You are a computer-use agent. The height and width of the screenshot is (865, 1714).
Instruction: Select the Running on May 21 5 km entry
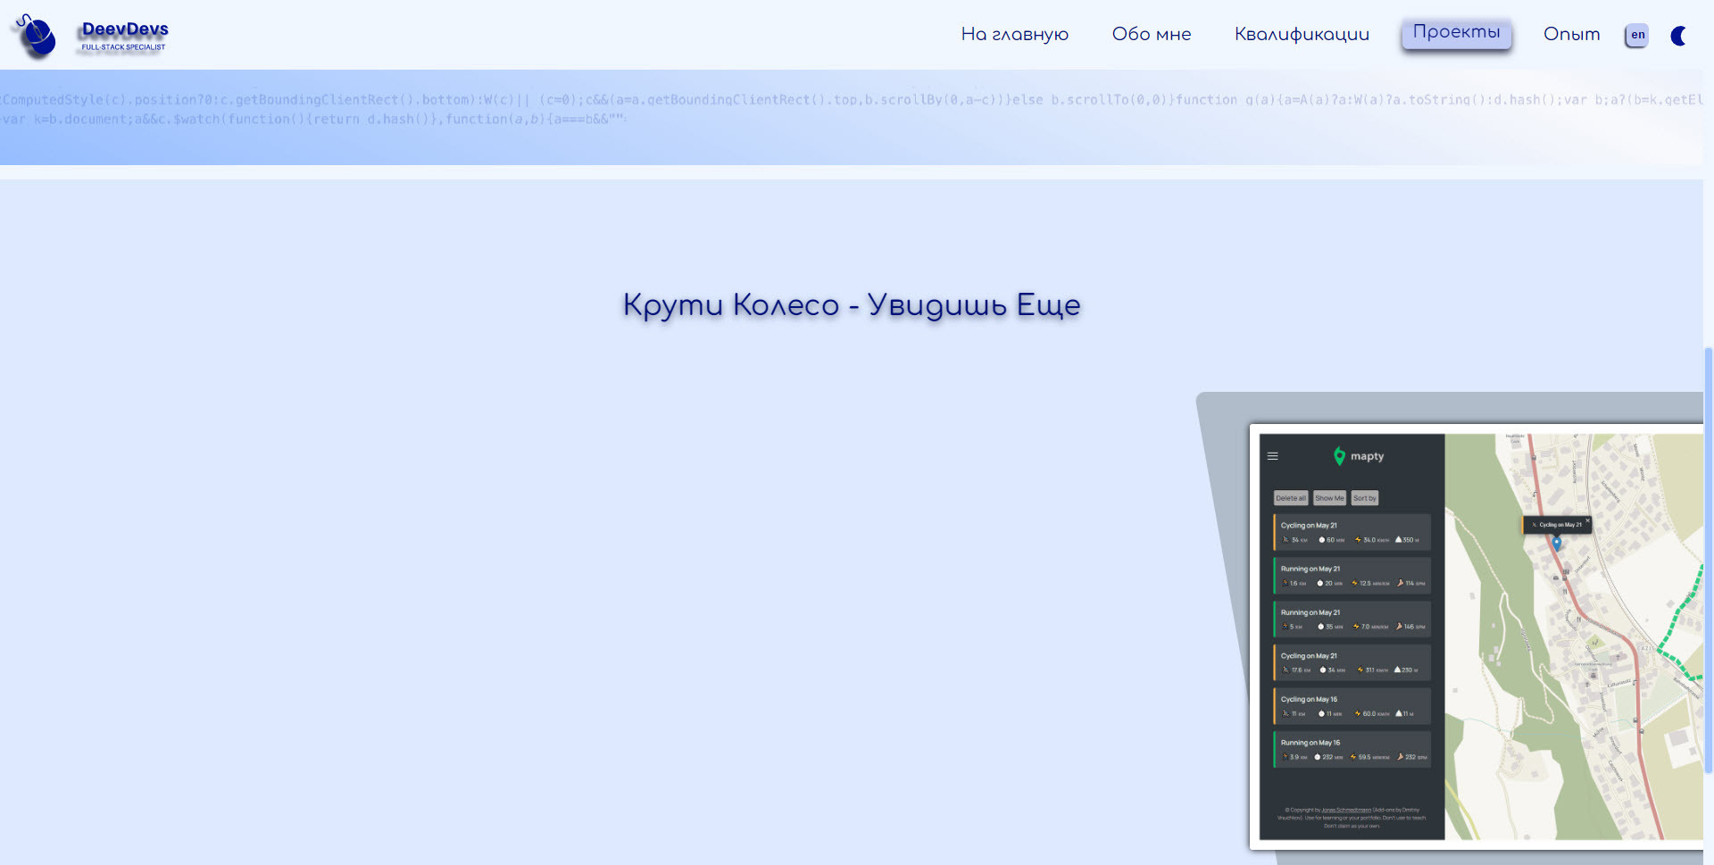coord(1352,620)
